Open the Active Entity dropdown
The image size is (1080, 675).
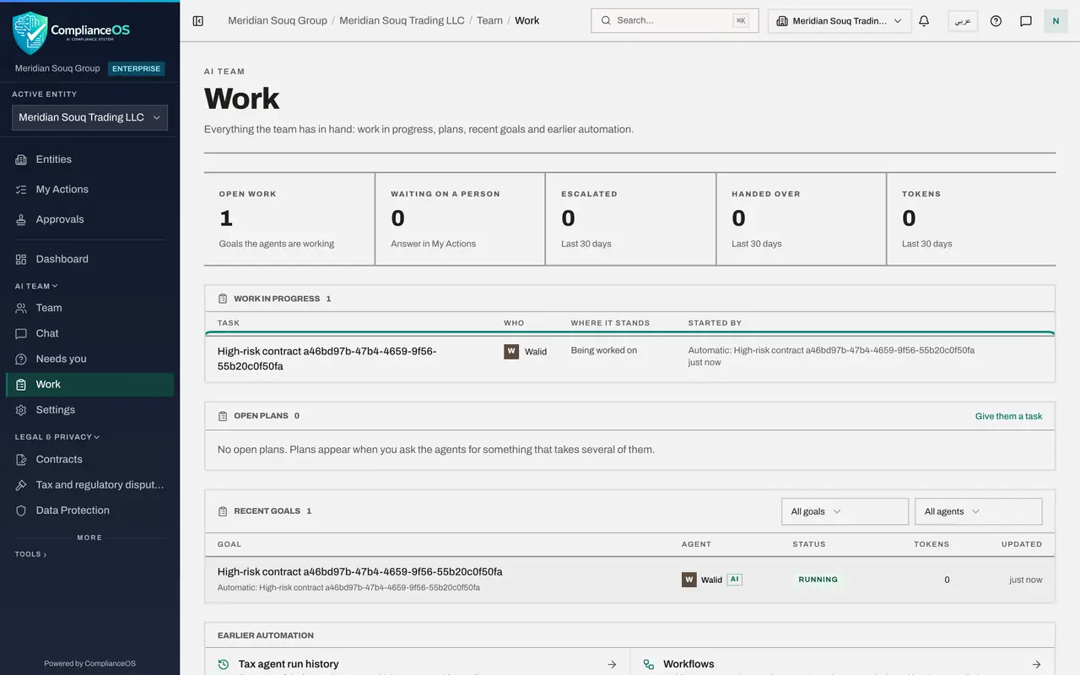tap(89, 118)
